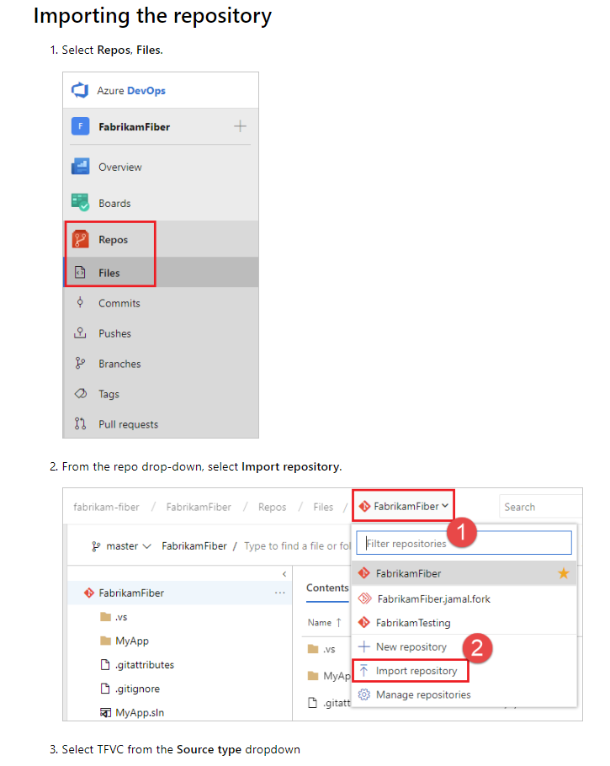This screenshot has height=766, width=610.
Task: Click the plus icon beside FabrikamFiber project
Action: pyautogui.click(x=240, y=126)
